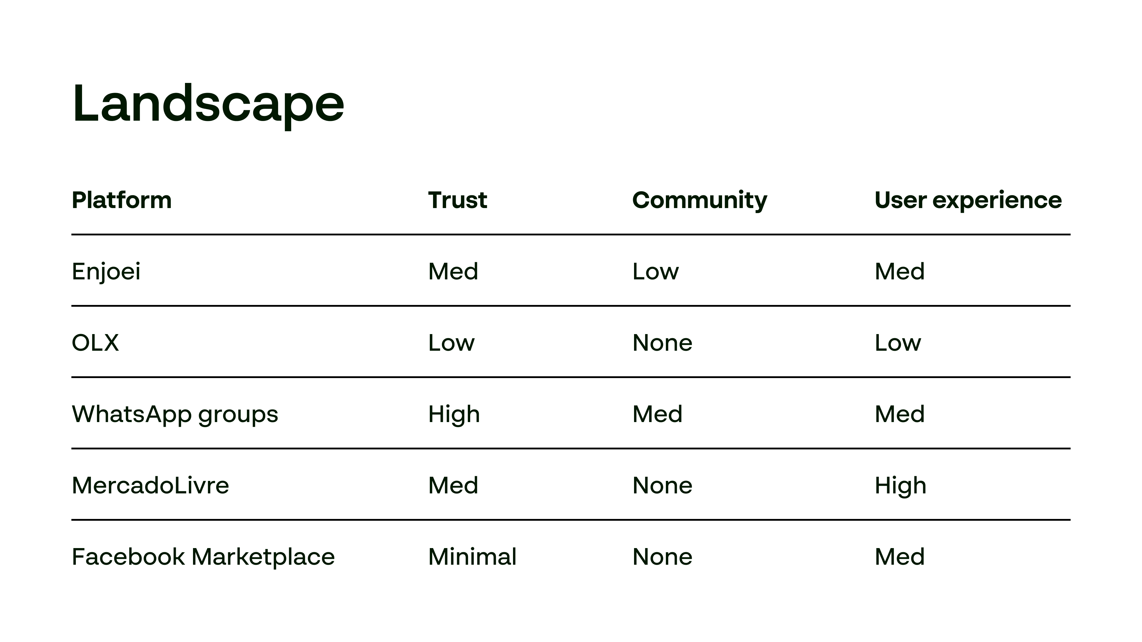1142x642 pixels.
Task: Select the Enjoei platform name
Action: click(106, 271)
